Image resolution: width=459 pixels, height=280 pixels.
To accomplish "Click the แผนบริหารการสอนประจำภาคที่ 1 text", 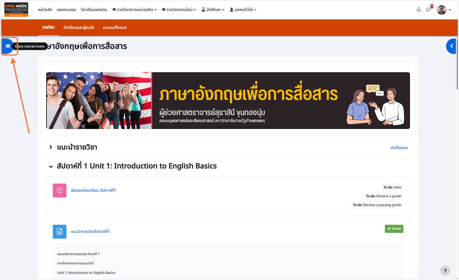I will [78, 254].
